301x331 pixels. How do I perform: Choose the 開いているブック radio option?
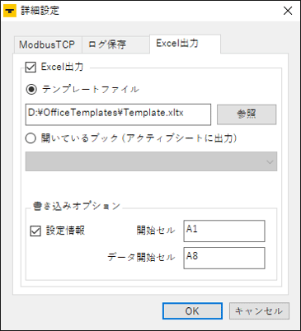click(31, 138)
